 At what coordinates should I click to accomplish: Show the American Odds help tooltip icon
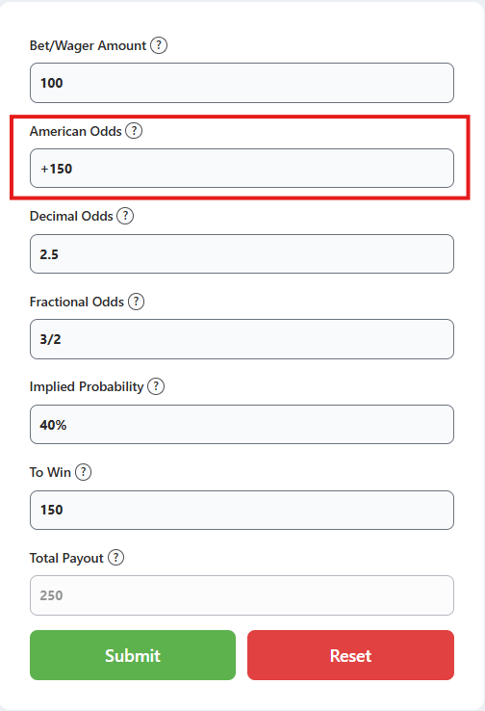pyautogui.click(x=134, y=131)
